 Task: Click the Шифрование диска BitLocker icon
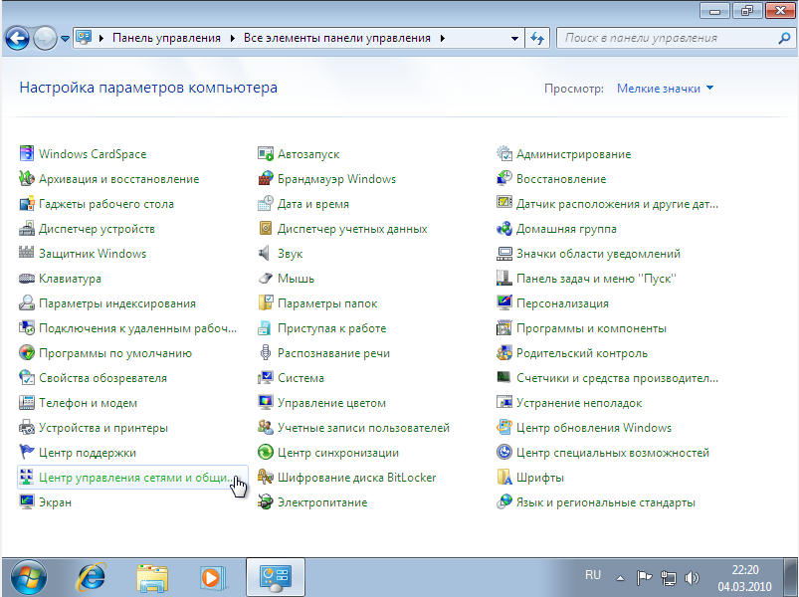coord(266,478)
